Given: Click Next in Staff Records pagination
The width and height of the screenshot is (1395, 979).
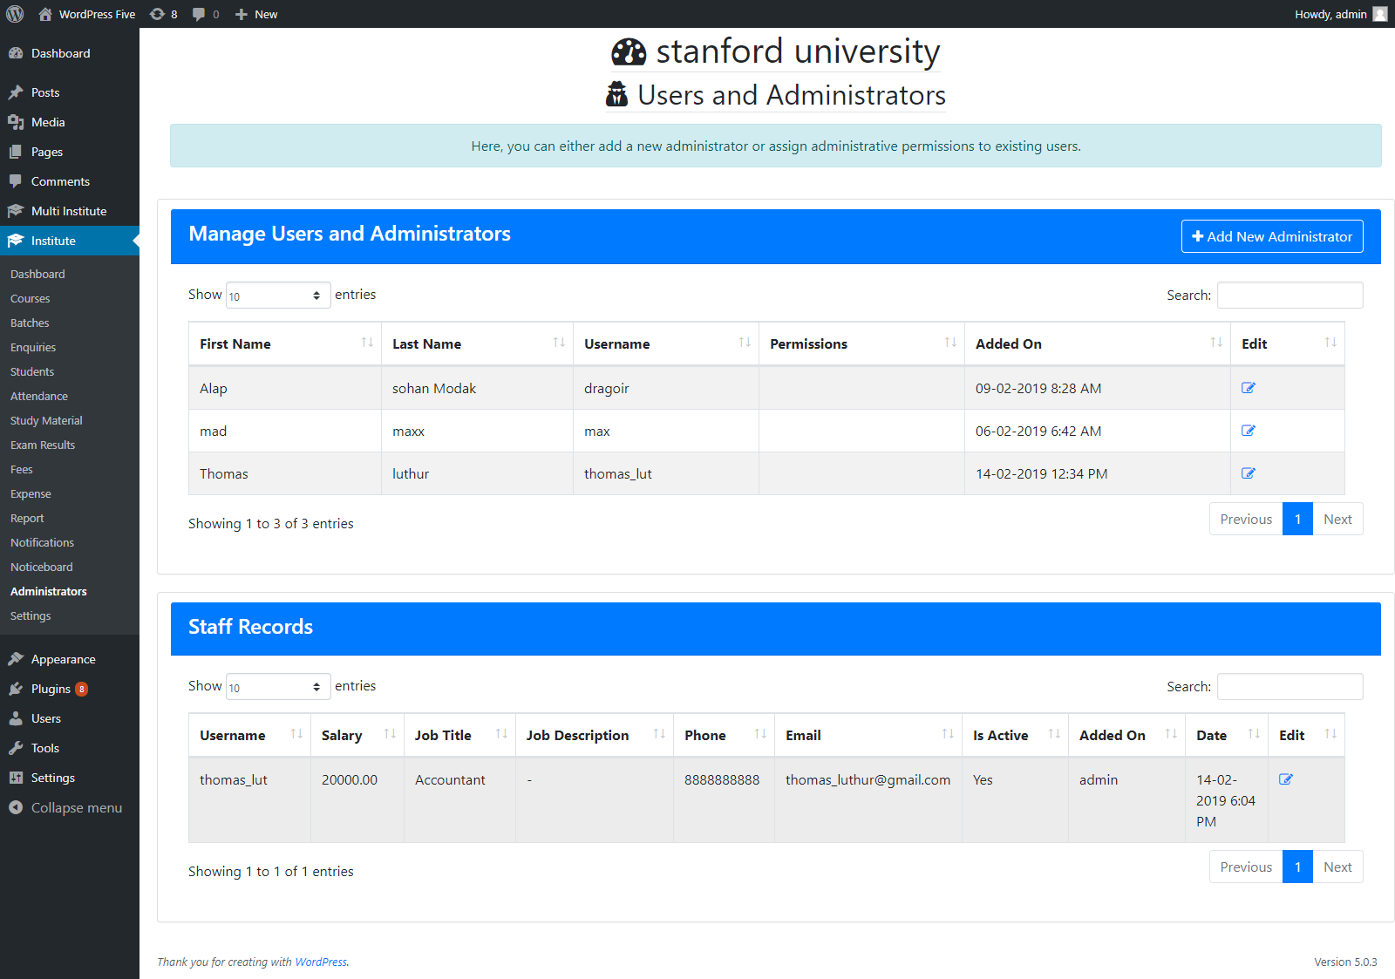Looking at the screenshot, I should [x=1337, y=867].
